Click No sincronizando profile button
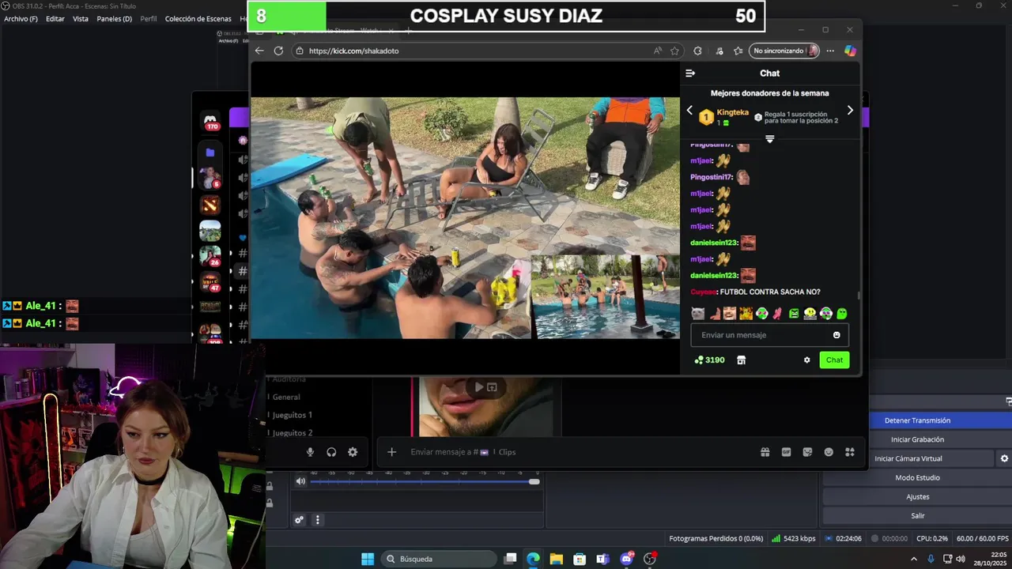The image size is (1012, 569). click(x=784, y=51)
